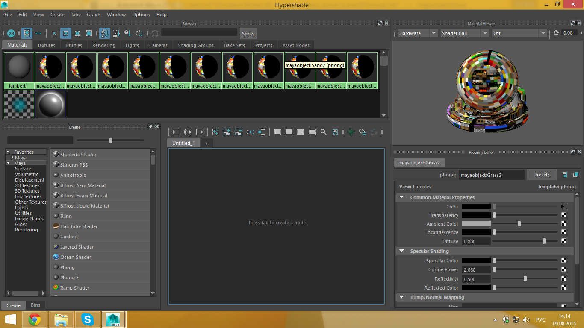Image resolution: width=584 pixels, height=328 pixels.
Task: Sort Browser materials by time
Action: pos(127,33)
